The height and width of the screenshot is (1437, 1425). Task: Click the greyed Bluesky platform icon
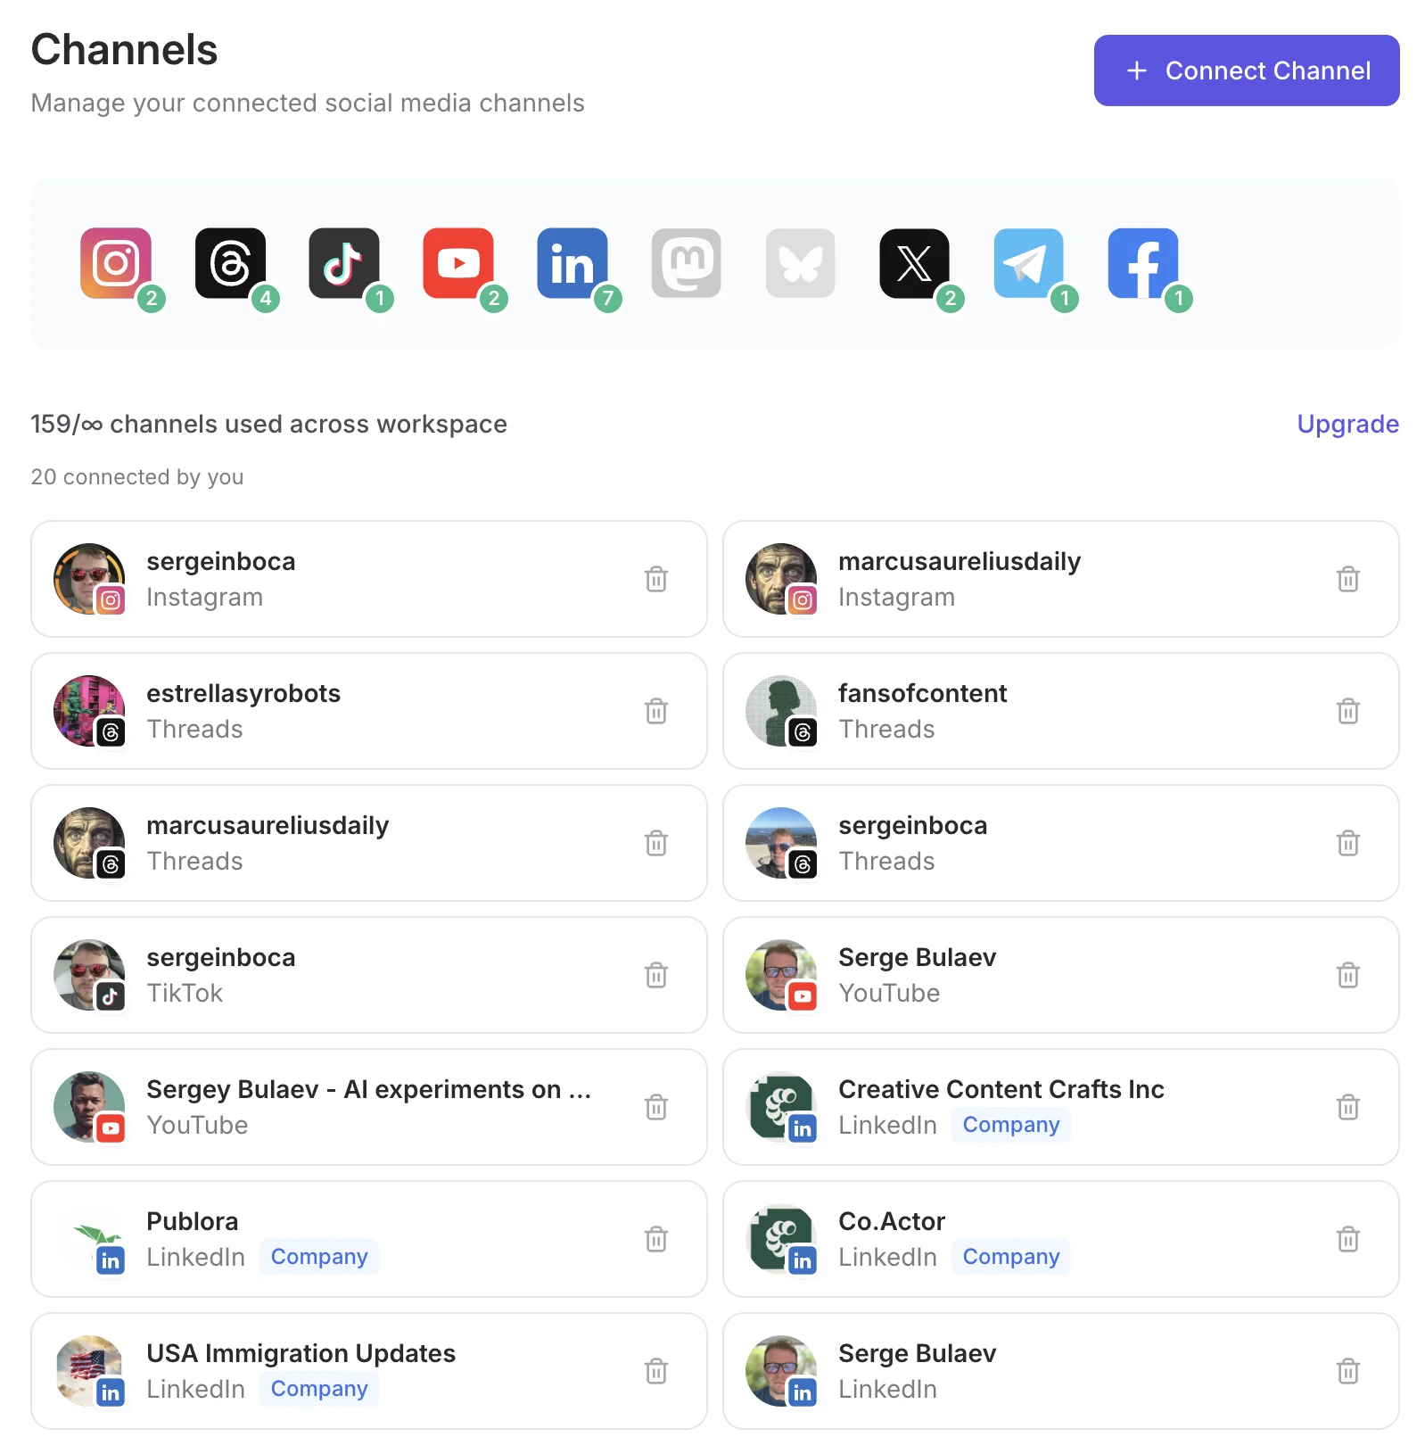pos(801,263)
